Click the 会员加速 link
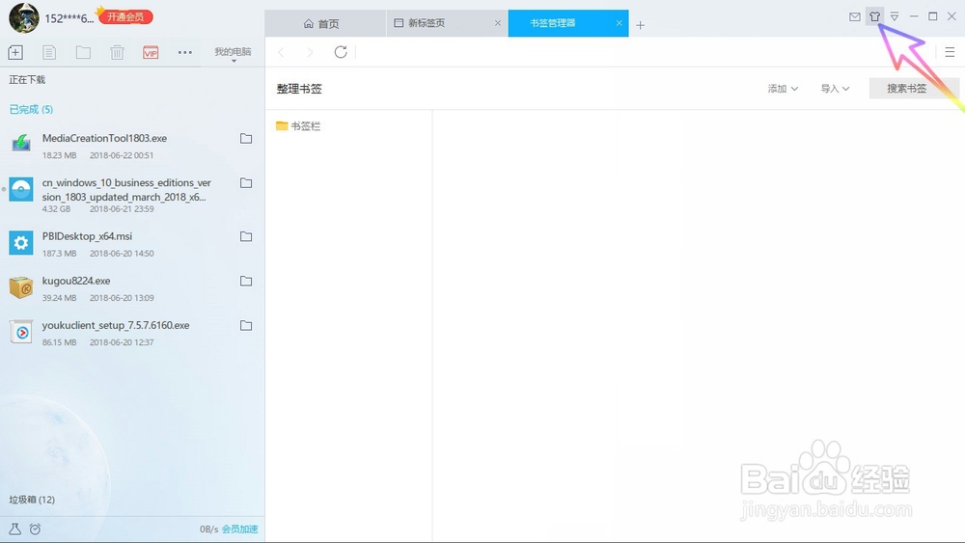 click(x=239, y=529)
